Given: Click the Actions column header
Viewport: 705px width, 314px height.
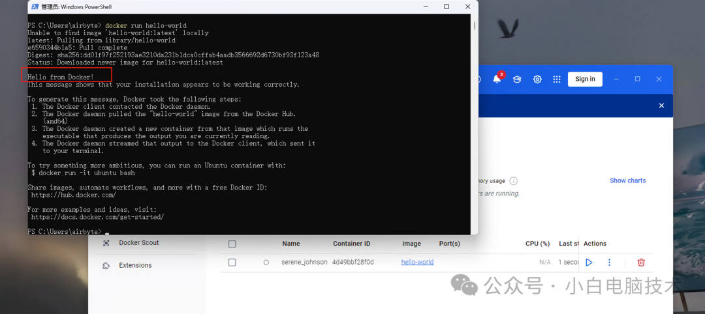Looking at the screenshot, I should tap(595, 244).
